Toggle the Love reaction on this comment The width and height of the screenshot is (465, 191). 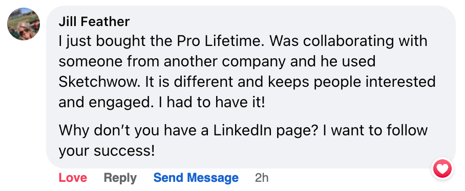coord(73,178)
